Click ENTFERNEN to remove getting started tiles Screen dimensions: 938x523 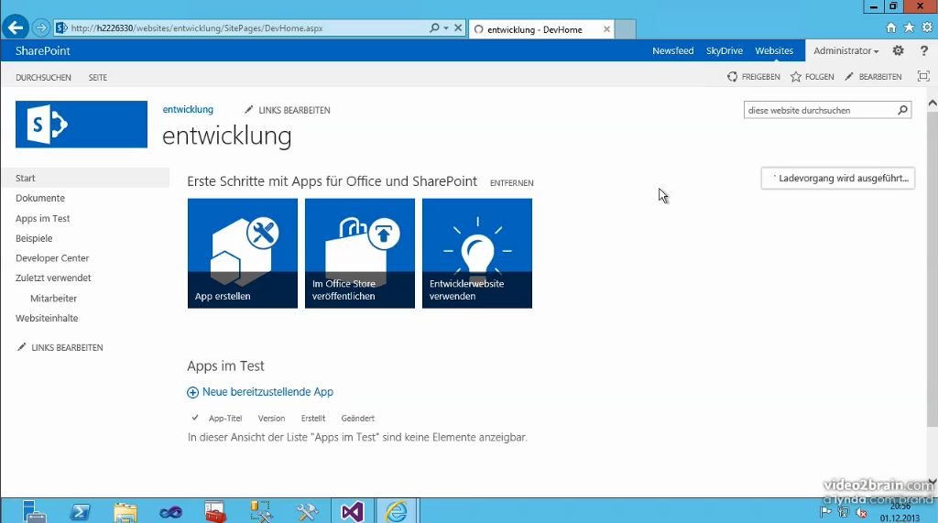[x=511, y=183]
